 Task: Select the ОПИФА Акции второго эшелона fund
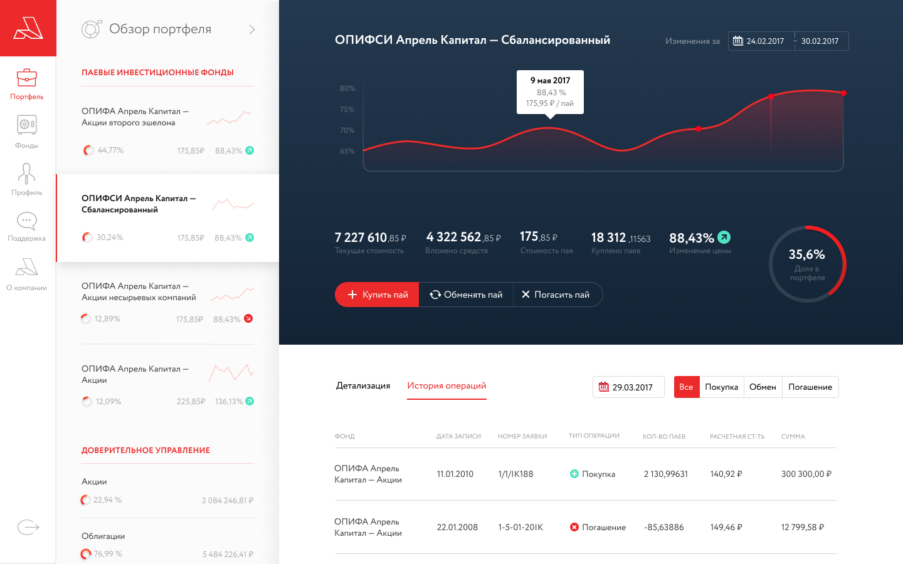click(x=167, y=130)
